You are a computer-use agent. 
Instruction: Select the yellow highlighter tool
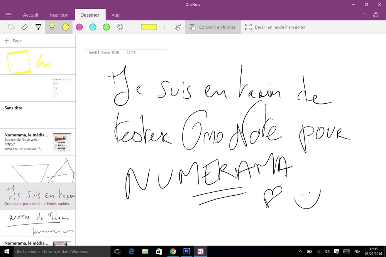tap(52, 27)
